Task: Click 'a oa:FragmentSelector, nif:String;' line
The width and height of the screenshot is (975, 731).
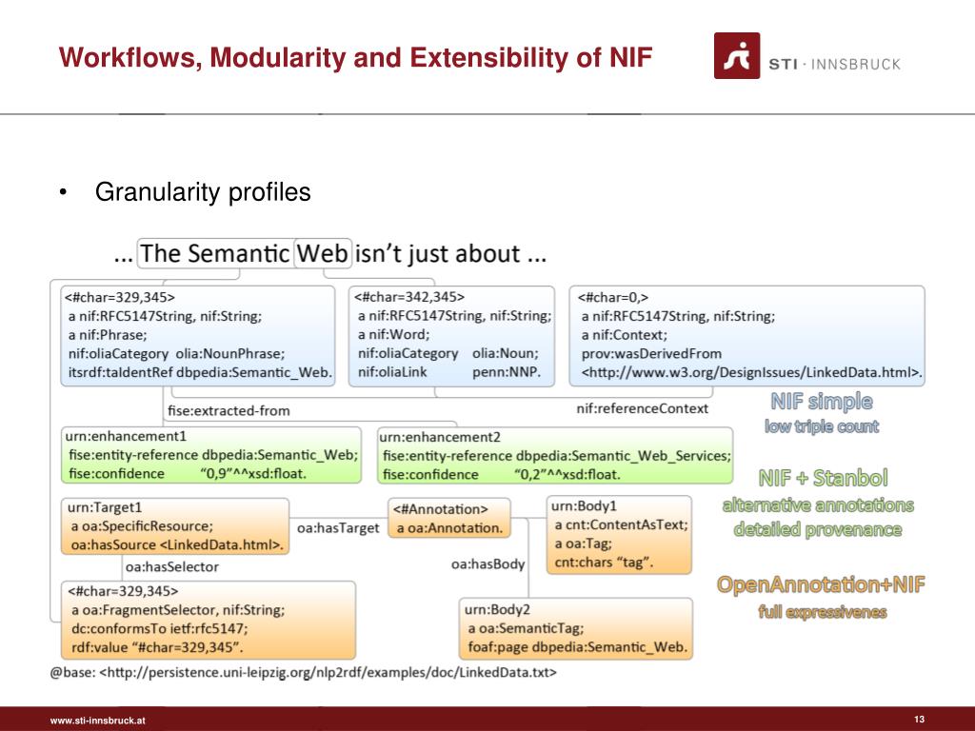Action: click(x=178, y=610)
